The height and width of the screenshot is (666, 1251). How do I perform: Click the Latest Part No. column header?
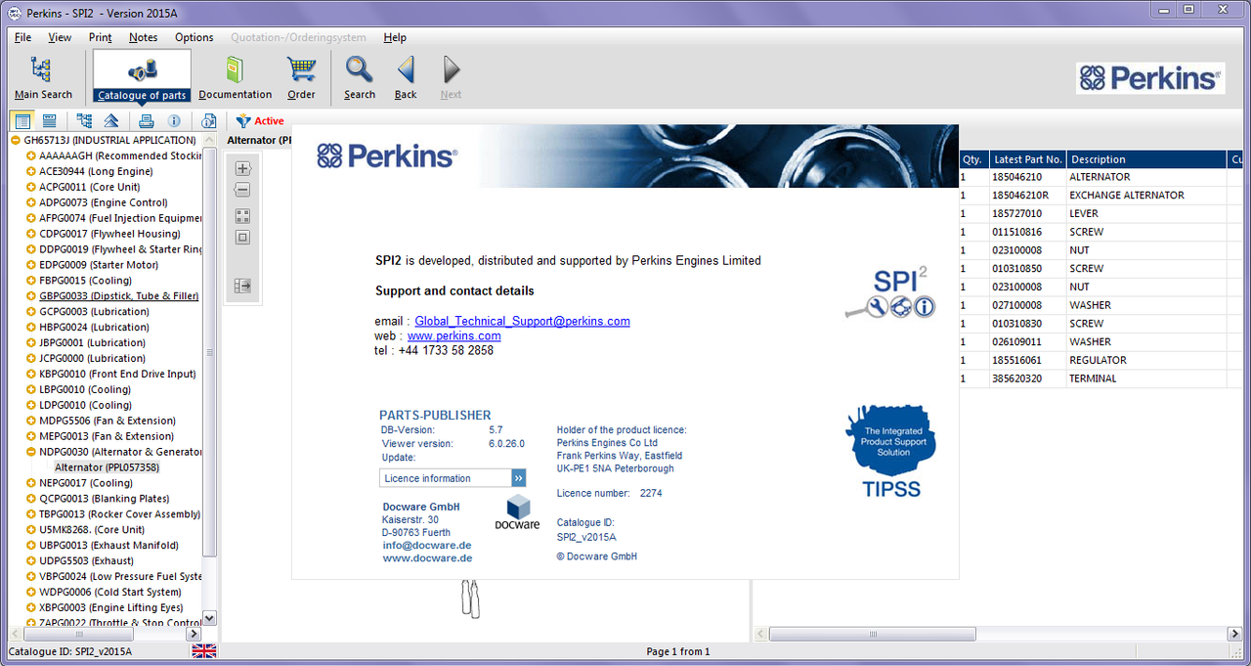pyautogui.click(x=1026, y=159)
